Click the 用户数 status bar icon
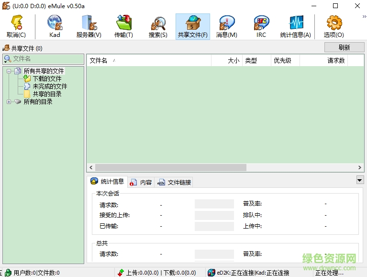This screenshot has height=277, width=367. click(8, 273)
